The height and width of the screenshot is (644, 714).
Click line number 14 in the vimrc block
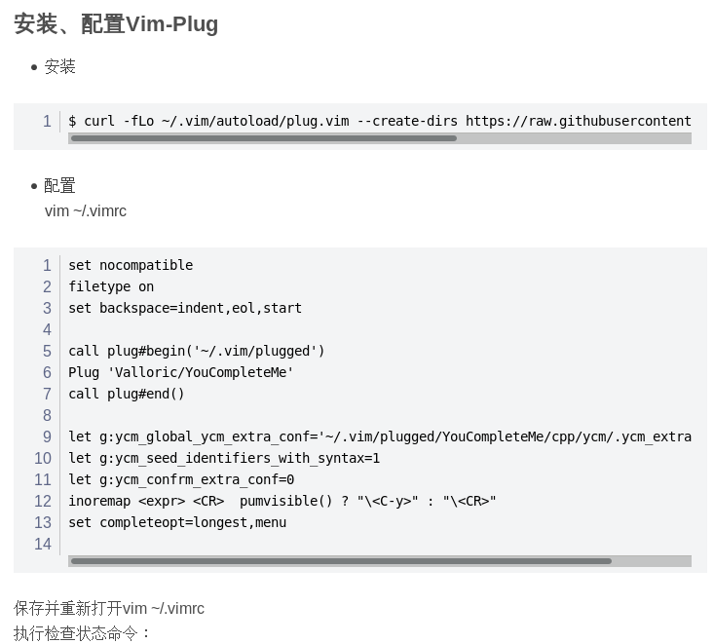(x=43, y=544)
